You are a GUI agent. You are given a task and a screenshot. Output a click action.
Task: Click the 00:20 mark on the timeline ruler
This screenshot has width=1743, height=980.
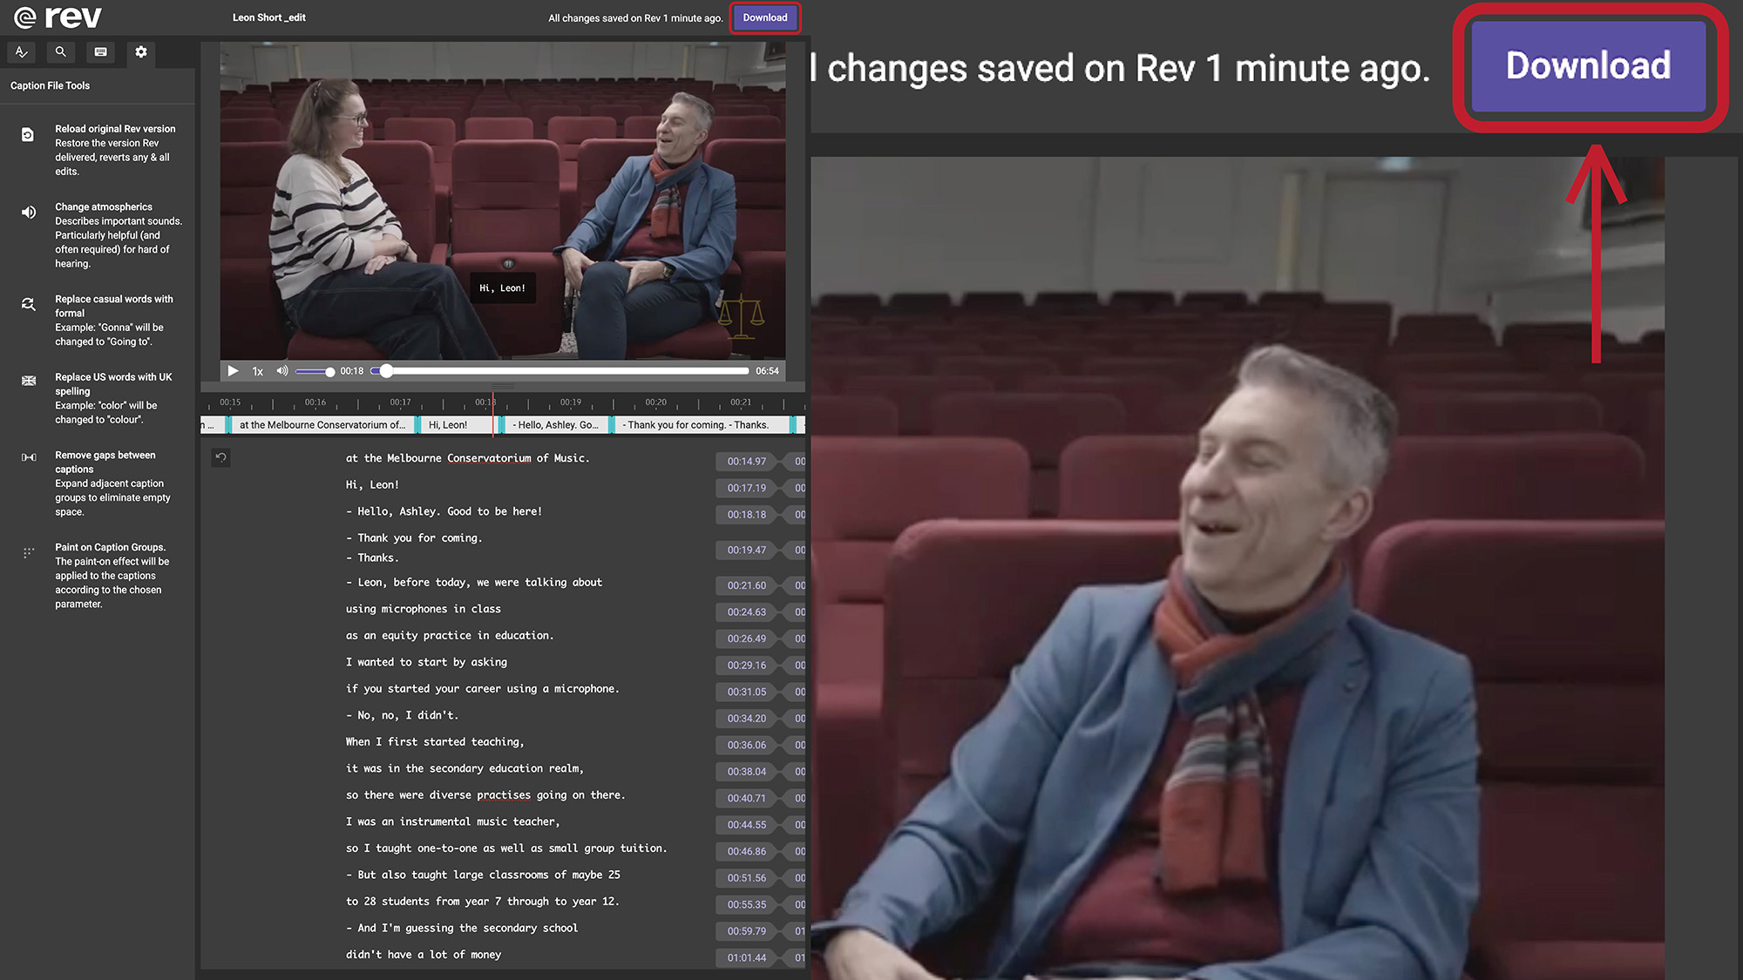(655, 402)
